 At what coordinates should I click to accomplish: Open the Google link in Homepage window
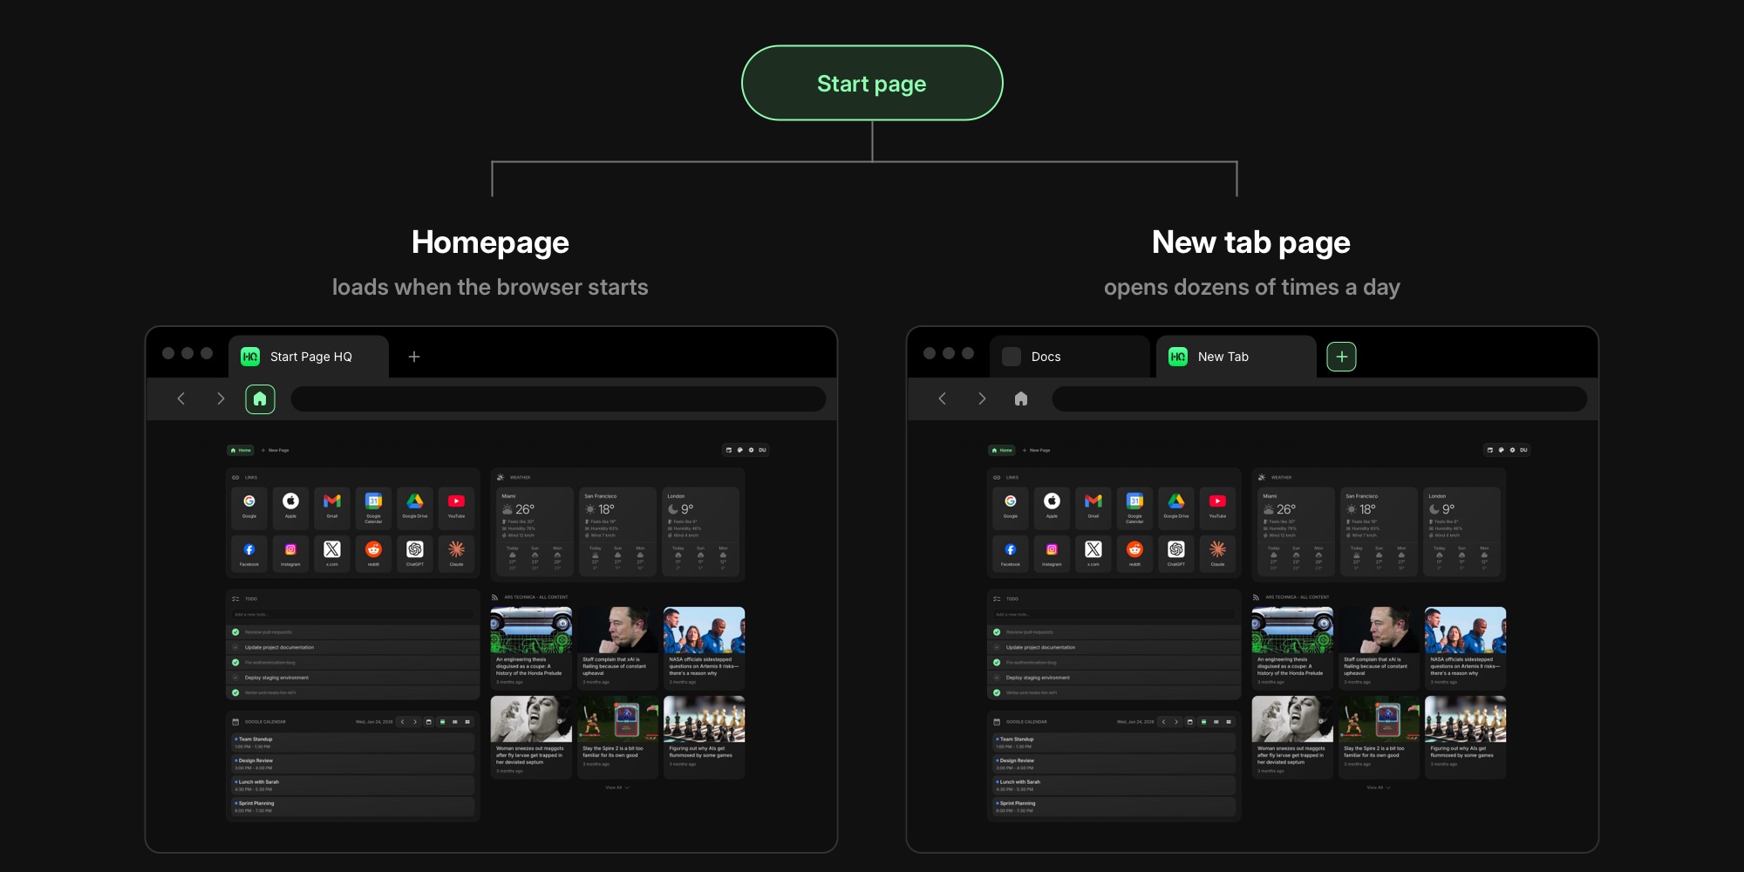(x=249, y=508)
